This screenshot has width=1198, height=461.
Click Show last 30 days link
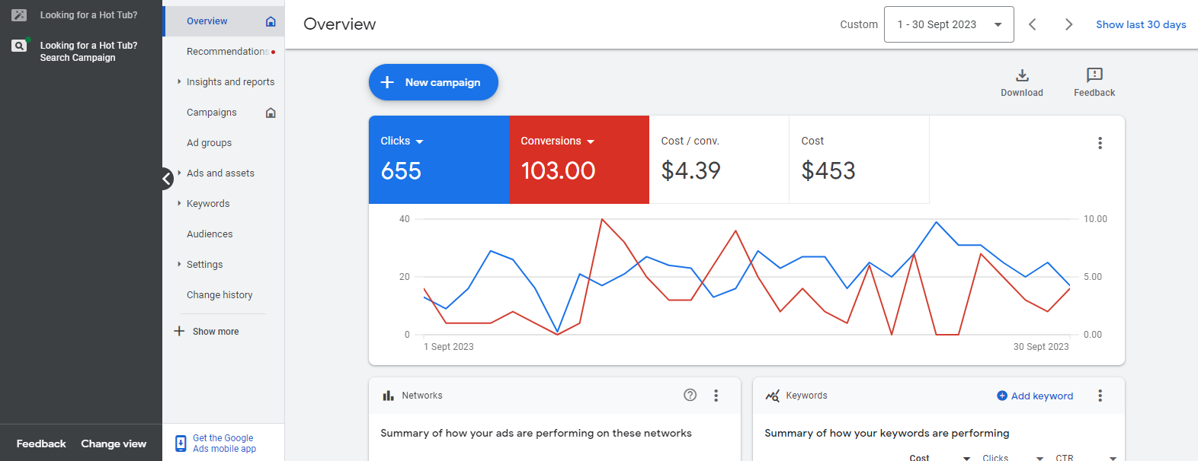click(x=1141, y=24)
